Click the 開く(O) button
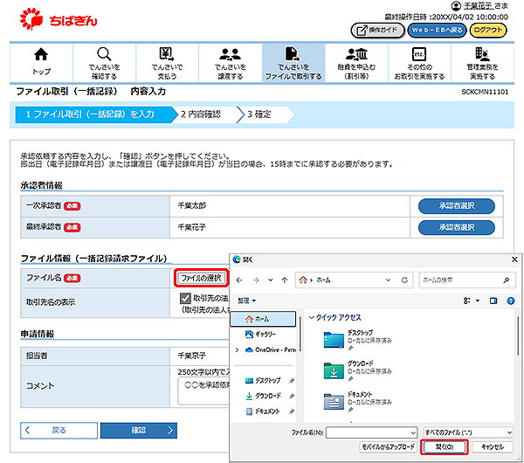 tap(445, 447)
